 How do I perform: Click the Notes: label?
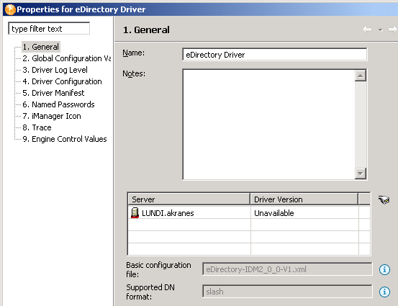(134, 73)
